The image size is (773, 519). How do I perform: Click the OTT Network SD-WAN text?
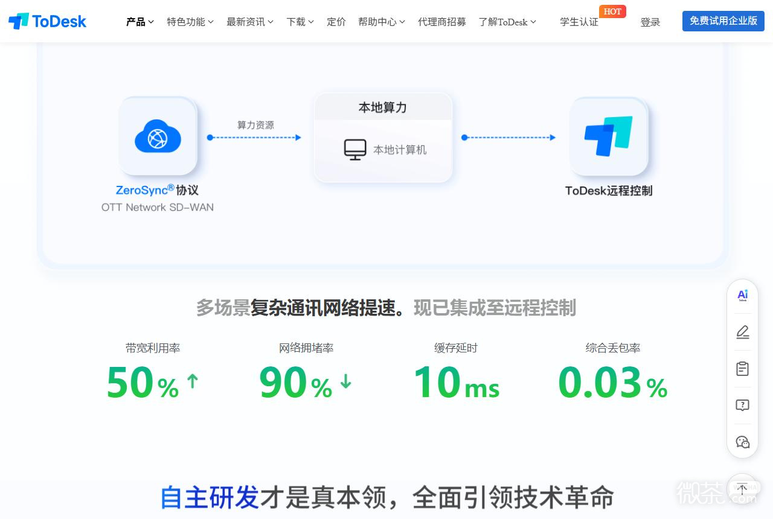pyautogui.click(x=158, y=207)
